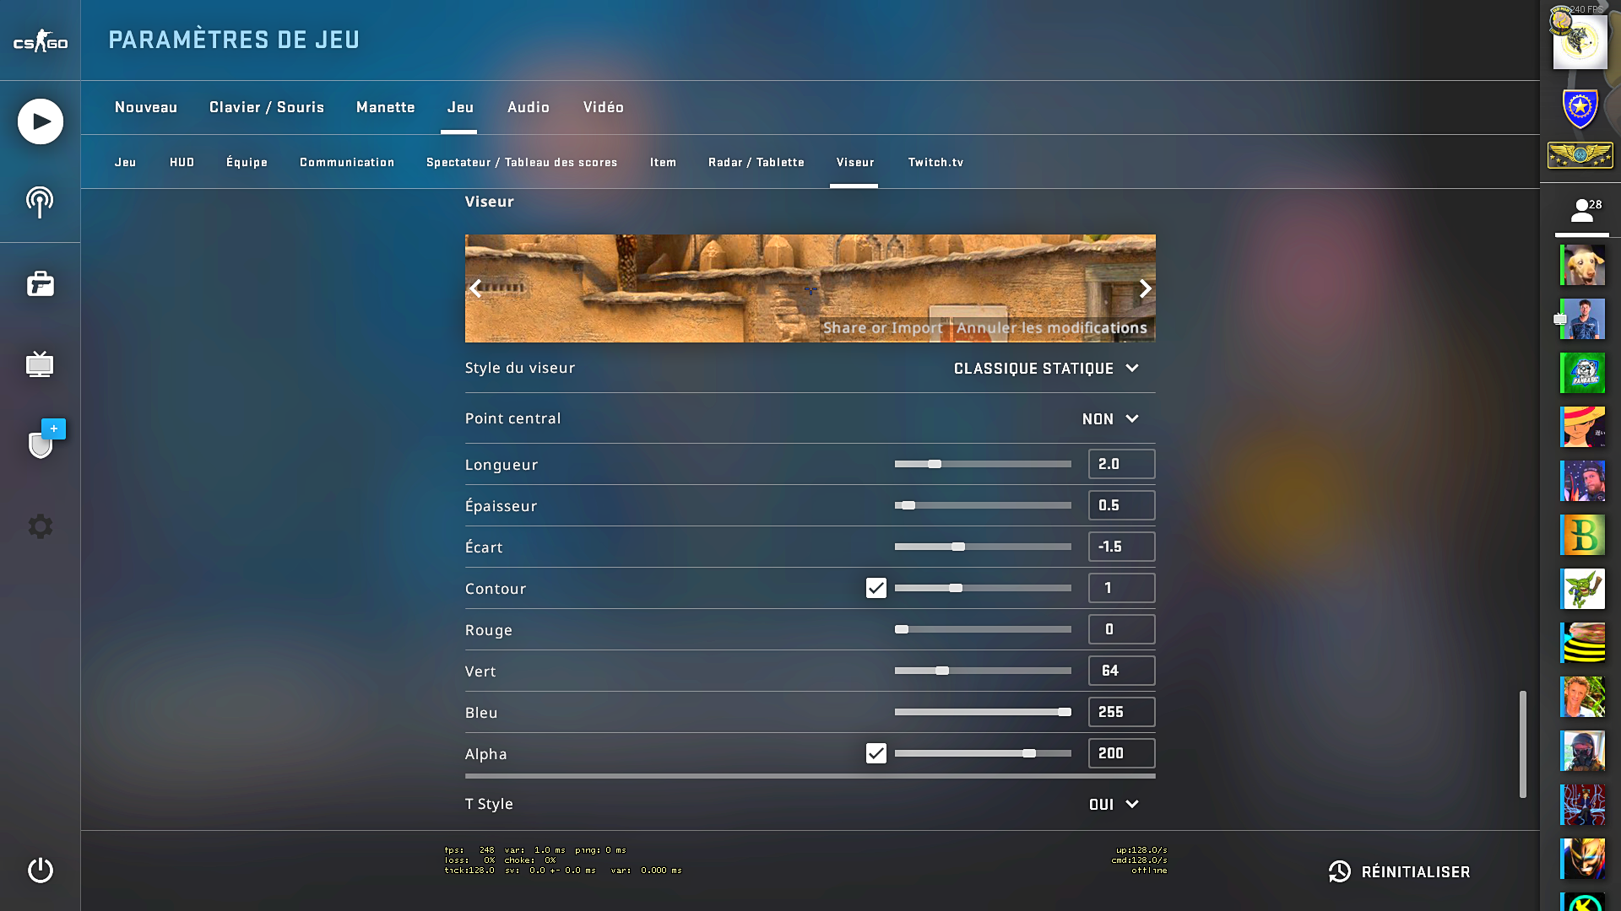1621x911 pixels.
Task: Toggle the Alpha checkbox
Action: [x=876, y=753]
